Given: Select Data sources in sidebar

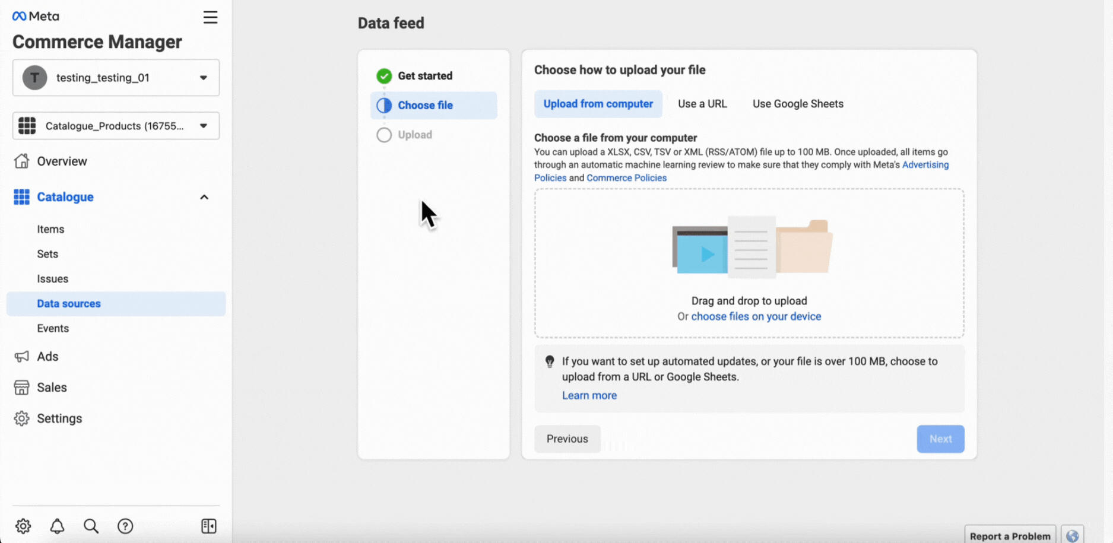Looking at the screenshot, I should point(116,303).
